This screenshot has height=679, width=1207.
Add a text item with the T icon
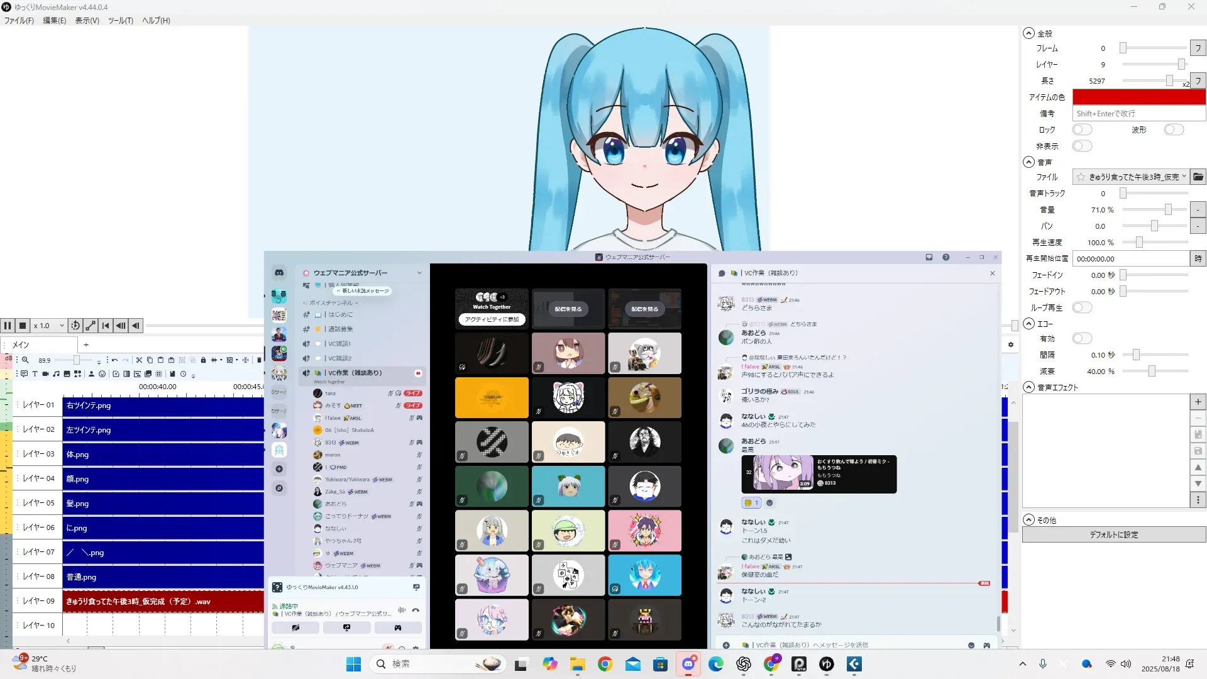35,373
